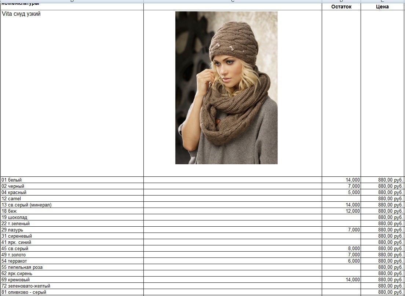Select the 880,00 руб. price for 55 пепельная роза
The image size is (405, 296).
click(x=382, y=267)
